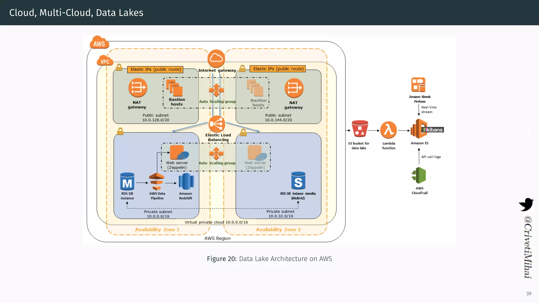Click the upper Auto Scaling group arrows icon
The width and height of the screenshot is (539, 303).
[216, 90]
